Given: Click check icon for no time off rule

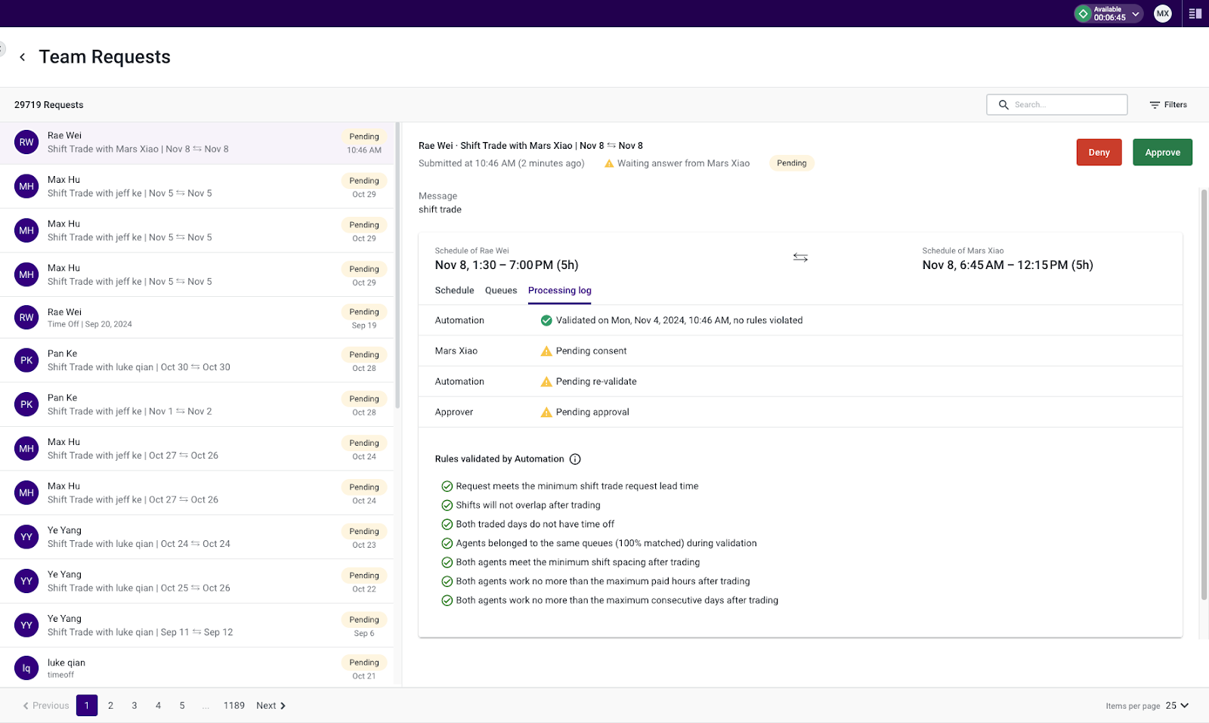Looking at the screenshot, I should [447, 524].
